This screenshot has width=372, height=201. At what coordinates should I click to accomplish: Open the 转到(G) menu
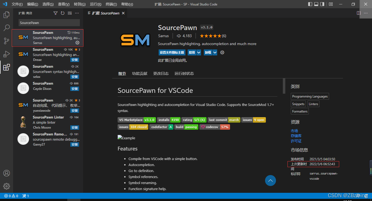coord(80,4)
